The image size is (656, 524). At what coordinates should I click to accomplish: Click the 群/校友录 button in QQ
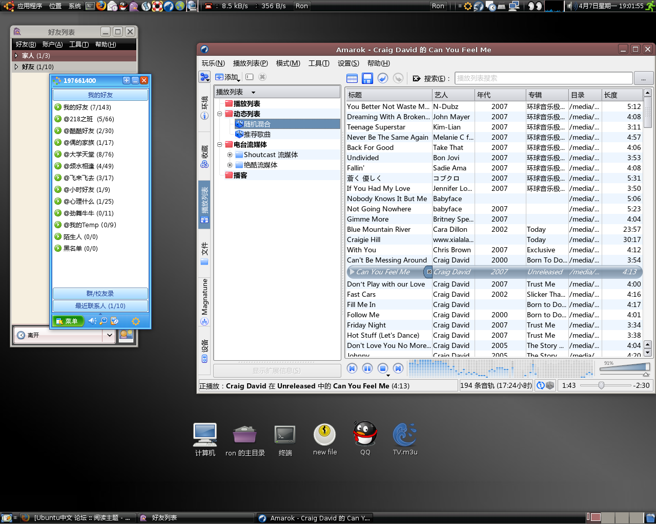[x=100, y=293]
